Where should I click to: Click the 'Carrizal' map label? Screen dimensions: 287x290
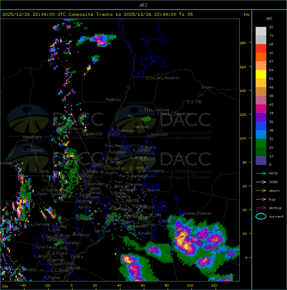102,231
